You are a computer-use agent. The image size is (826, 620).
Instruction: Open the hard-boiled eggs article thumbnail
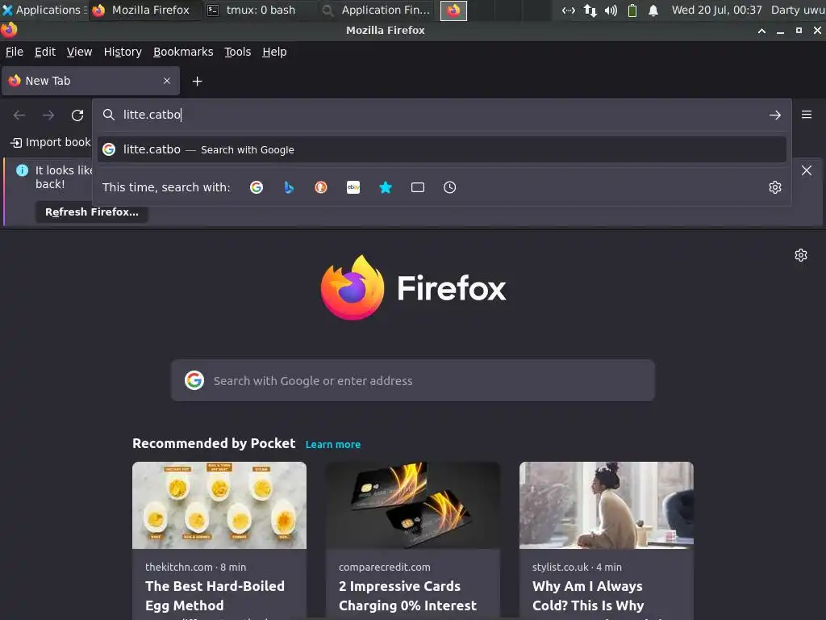pyautogui.click(x=219, y=505)
